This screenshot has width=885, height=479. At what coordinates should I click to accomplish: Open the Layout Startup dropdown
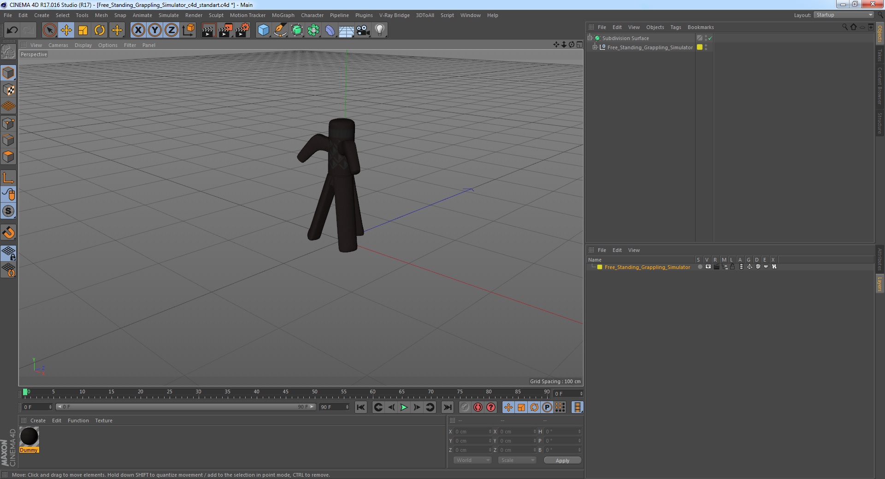tap(844, 15)
